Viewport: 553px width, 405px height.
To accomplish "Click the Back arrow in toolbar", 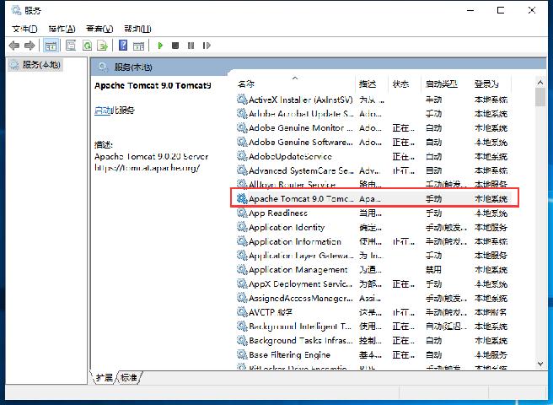I will point(14,46).
